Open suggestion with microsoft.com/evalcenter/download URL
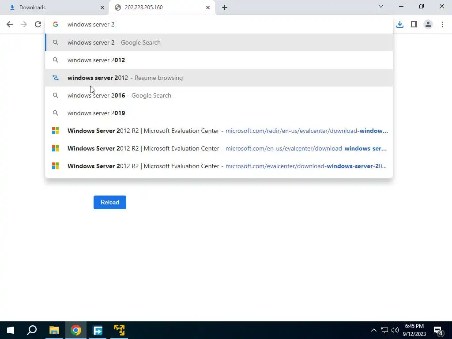Image resolution: width=452 pixels, height=339 pixels. (219, 166)
